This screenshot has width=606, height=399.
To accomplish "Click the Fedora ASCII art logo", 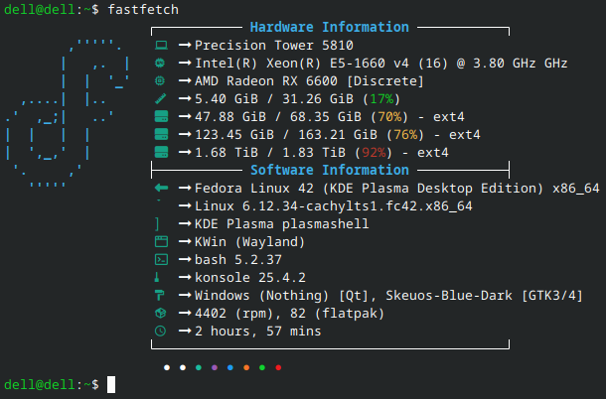I will [x=68, y=115].
